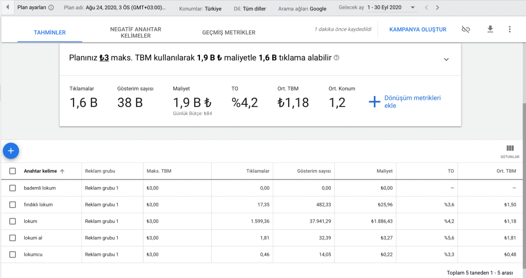
Task: Edit the plan name Ağu 24, 2020
Action: pyautogui.click(x=125, y=7)
